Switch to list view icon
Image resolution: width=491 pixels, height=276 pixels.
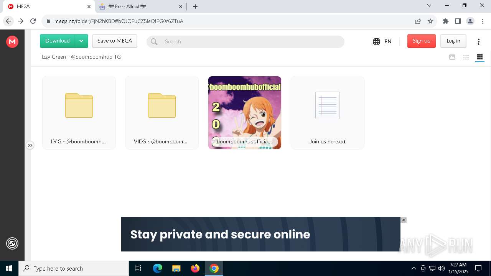466,57
